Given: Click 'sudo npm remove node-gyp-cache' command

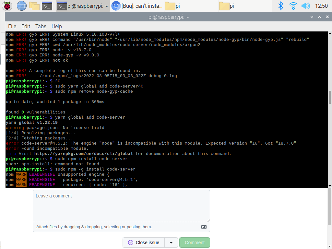Looking at the screenshot, I should click(x=94, y=91).
